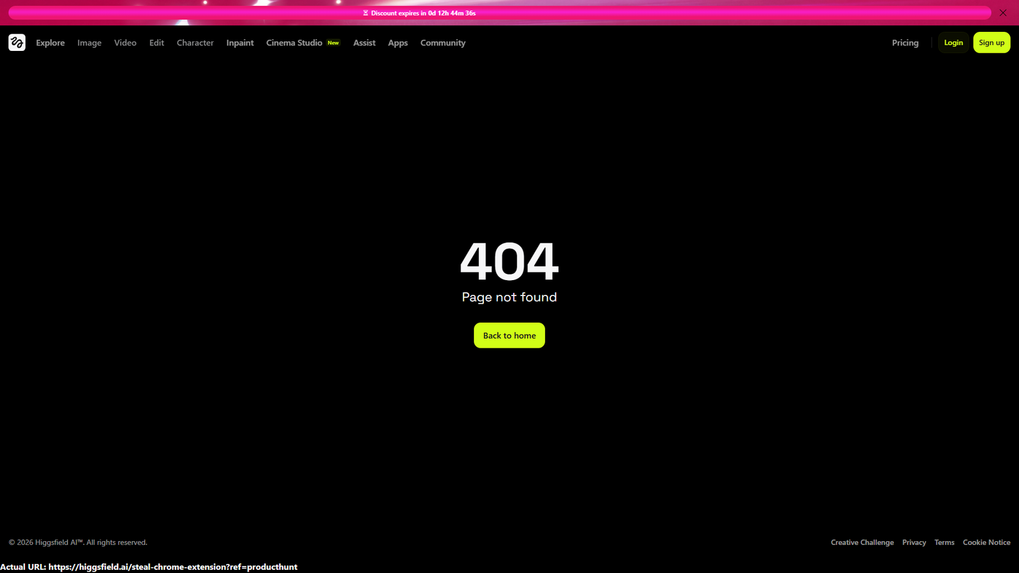Read the Cookie Notice

click(x=987, y=542)
